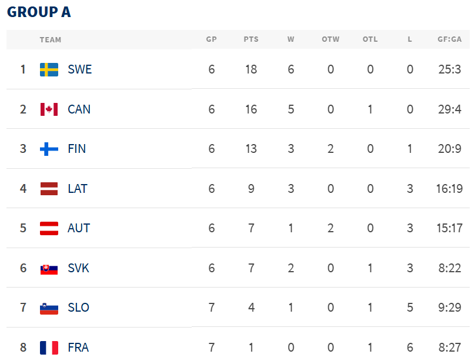Click Sweden's 25:3 goal difference cell
Viewport: 475px width, 364px height.
(x=450, y=69)
